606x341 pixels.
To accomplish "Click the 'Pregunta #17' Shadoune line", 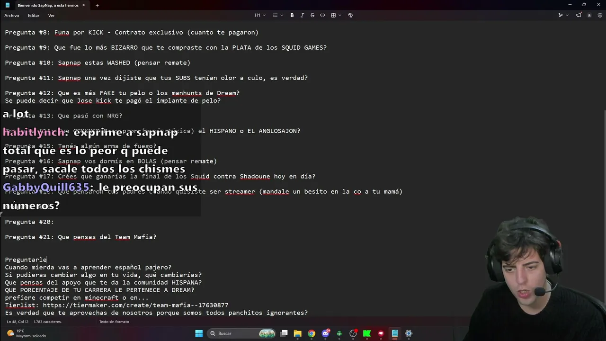I will click(160, 177).
